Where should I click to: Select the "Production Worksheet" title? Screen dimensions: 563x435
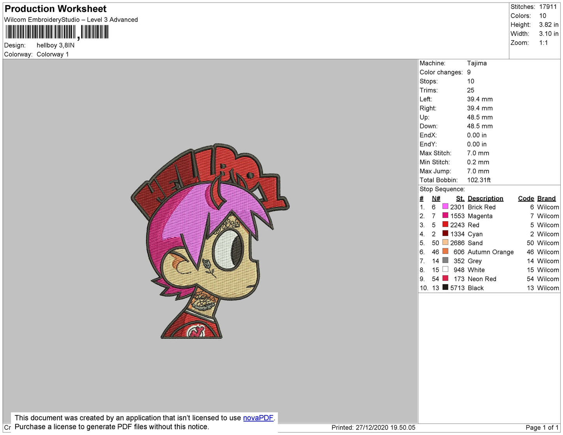(x=55, y=9)
